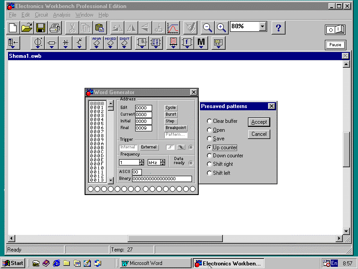Open a circuit with the folder icon
Image resolution: width=358 pixels, height=269 pixels.
coord(27,28)
